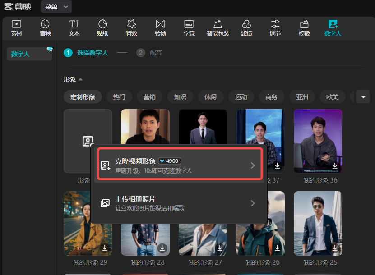This screenshot has height=275, width=375.
Task: Select 我的形象 27 avatar thumbnail
Action: click(x=203, y=240)
